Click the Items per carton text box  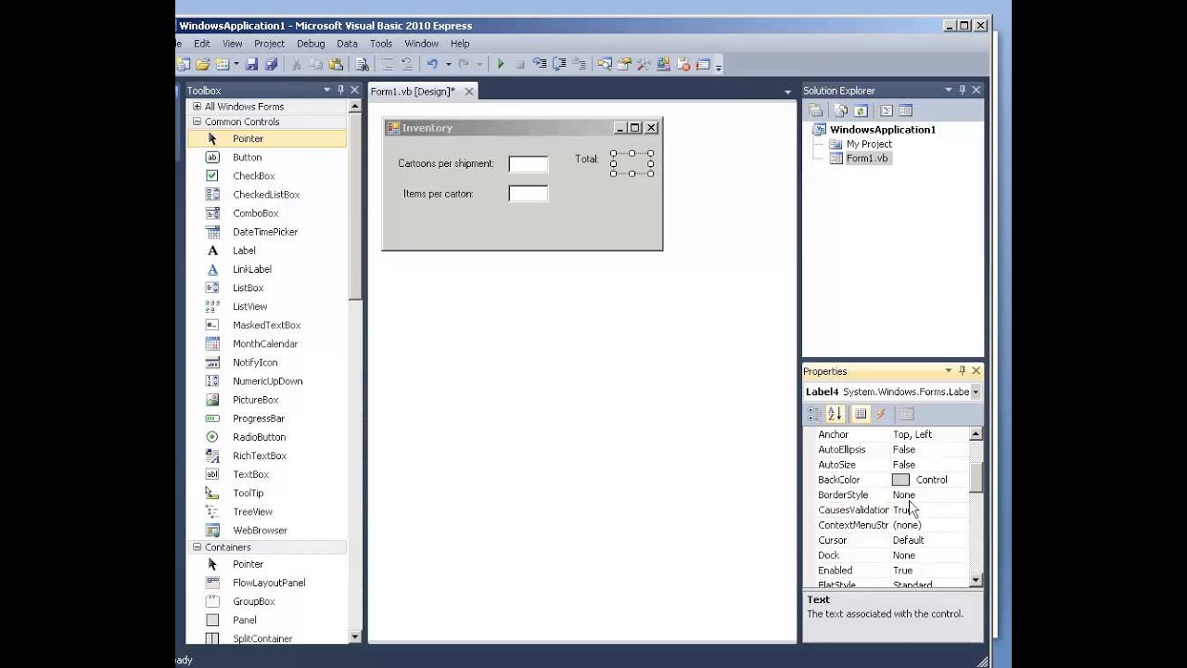pyautogui.click(x=529, y=194)
